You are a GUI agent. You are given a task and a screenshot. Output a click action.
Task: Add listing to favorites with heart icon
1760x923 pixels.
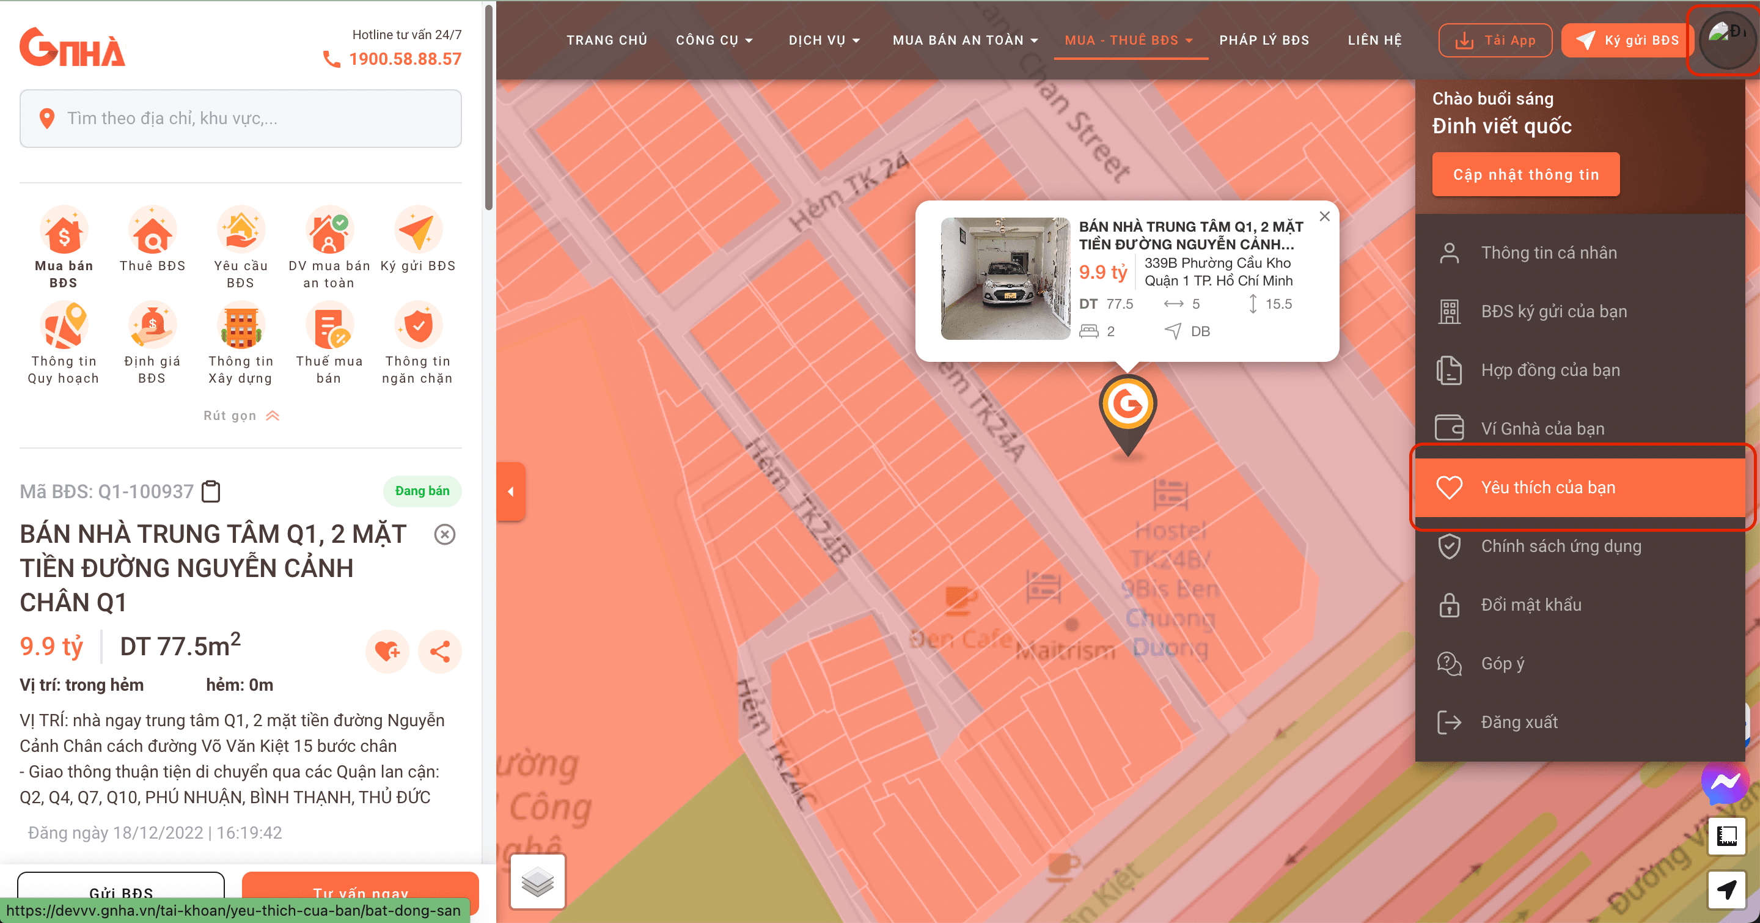point(387,651)
